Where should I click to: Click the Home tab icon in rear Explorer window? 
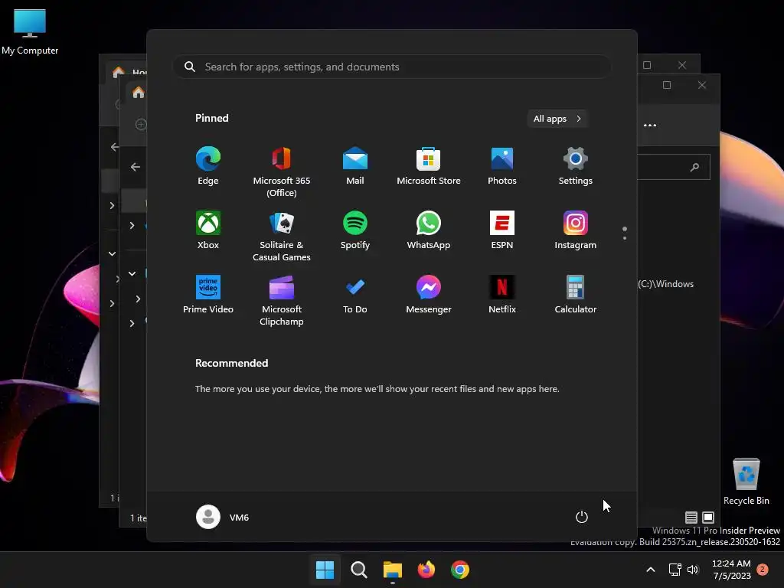coord(119,73)
